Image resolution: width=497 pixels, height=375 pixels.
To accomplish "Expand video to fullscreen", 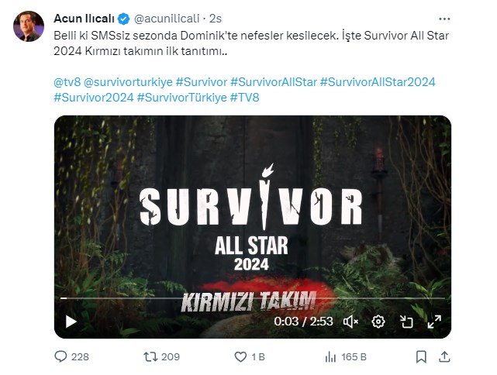I will [x=434, y=321].
